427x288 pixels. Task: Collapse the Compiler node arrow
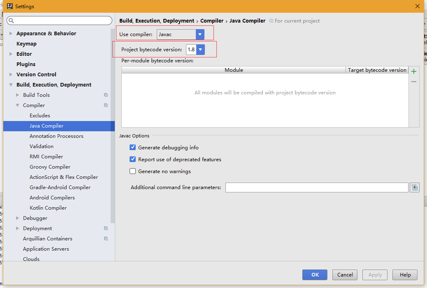click(17, 105)
